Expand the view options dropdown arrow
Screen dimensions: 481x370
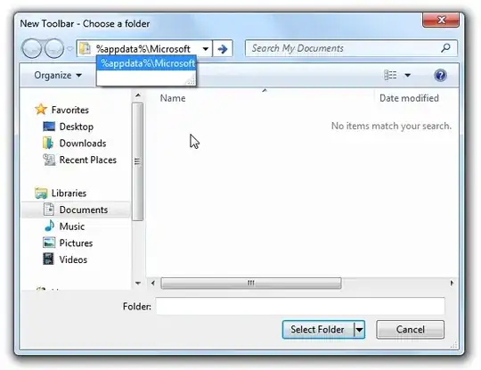click(x=407, y=75)
